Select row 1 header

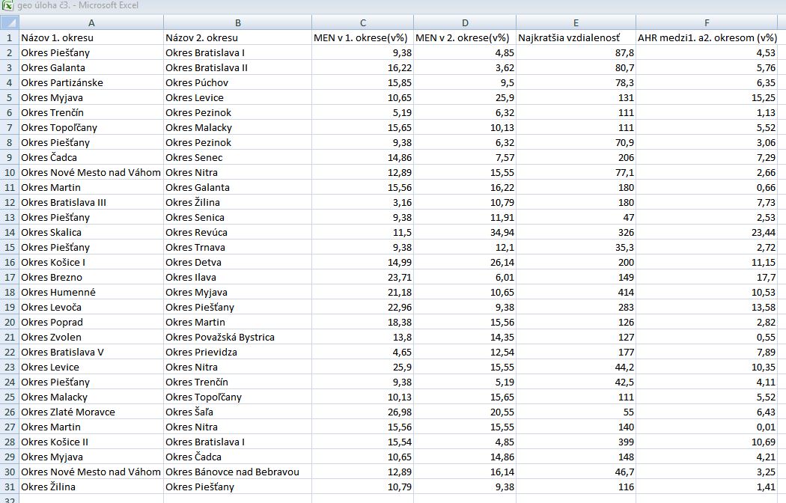pos(10,37)
